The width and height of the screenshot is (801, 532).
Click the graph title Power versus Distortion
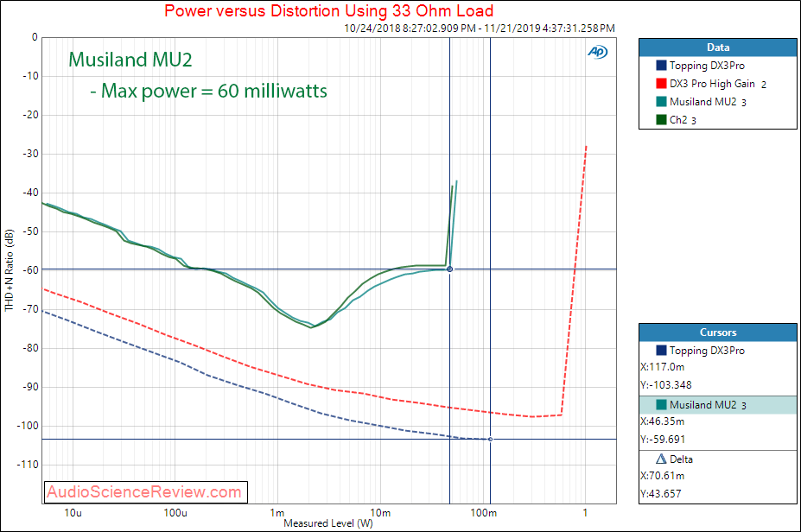pyautogui.click(x=328, y=10)
